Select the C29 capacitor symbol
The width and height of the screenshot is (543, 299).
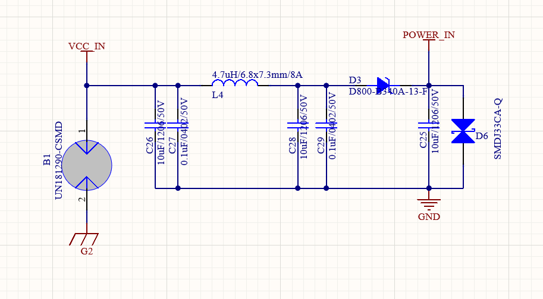326,125
